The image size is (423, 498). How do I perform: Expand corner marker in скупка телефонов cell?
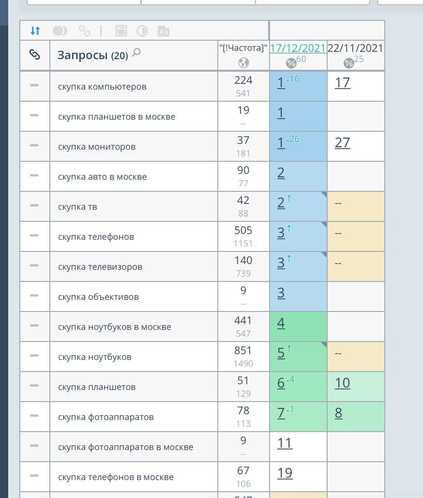(x=324, y=224)
